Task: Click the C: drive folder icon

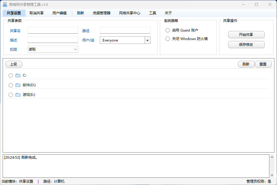Action: click(x=18, y=75)
